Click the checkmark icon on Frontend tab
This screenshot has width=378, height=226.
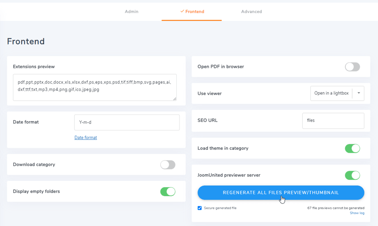tap(182, 11)
